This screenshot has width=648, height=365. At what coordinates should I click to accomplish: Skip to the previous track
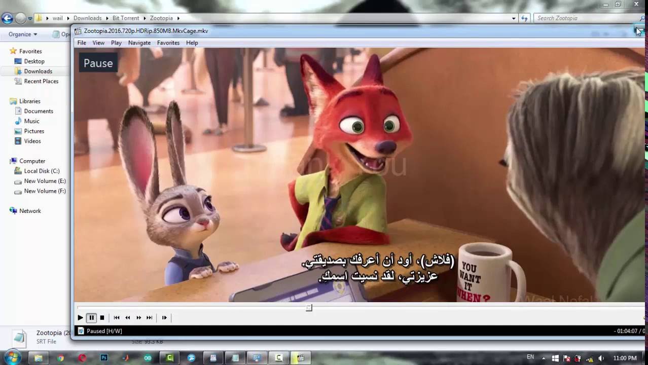point(117,318)
